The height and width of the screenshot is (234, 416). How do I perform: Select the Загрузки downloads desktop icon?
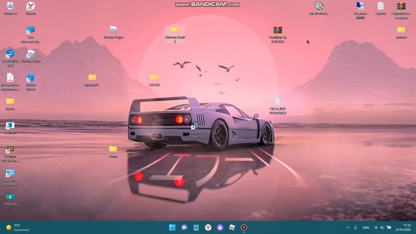10,200
